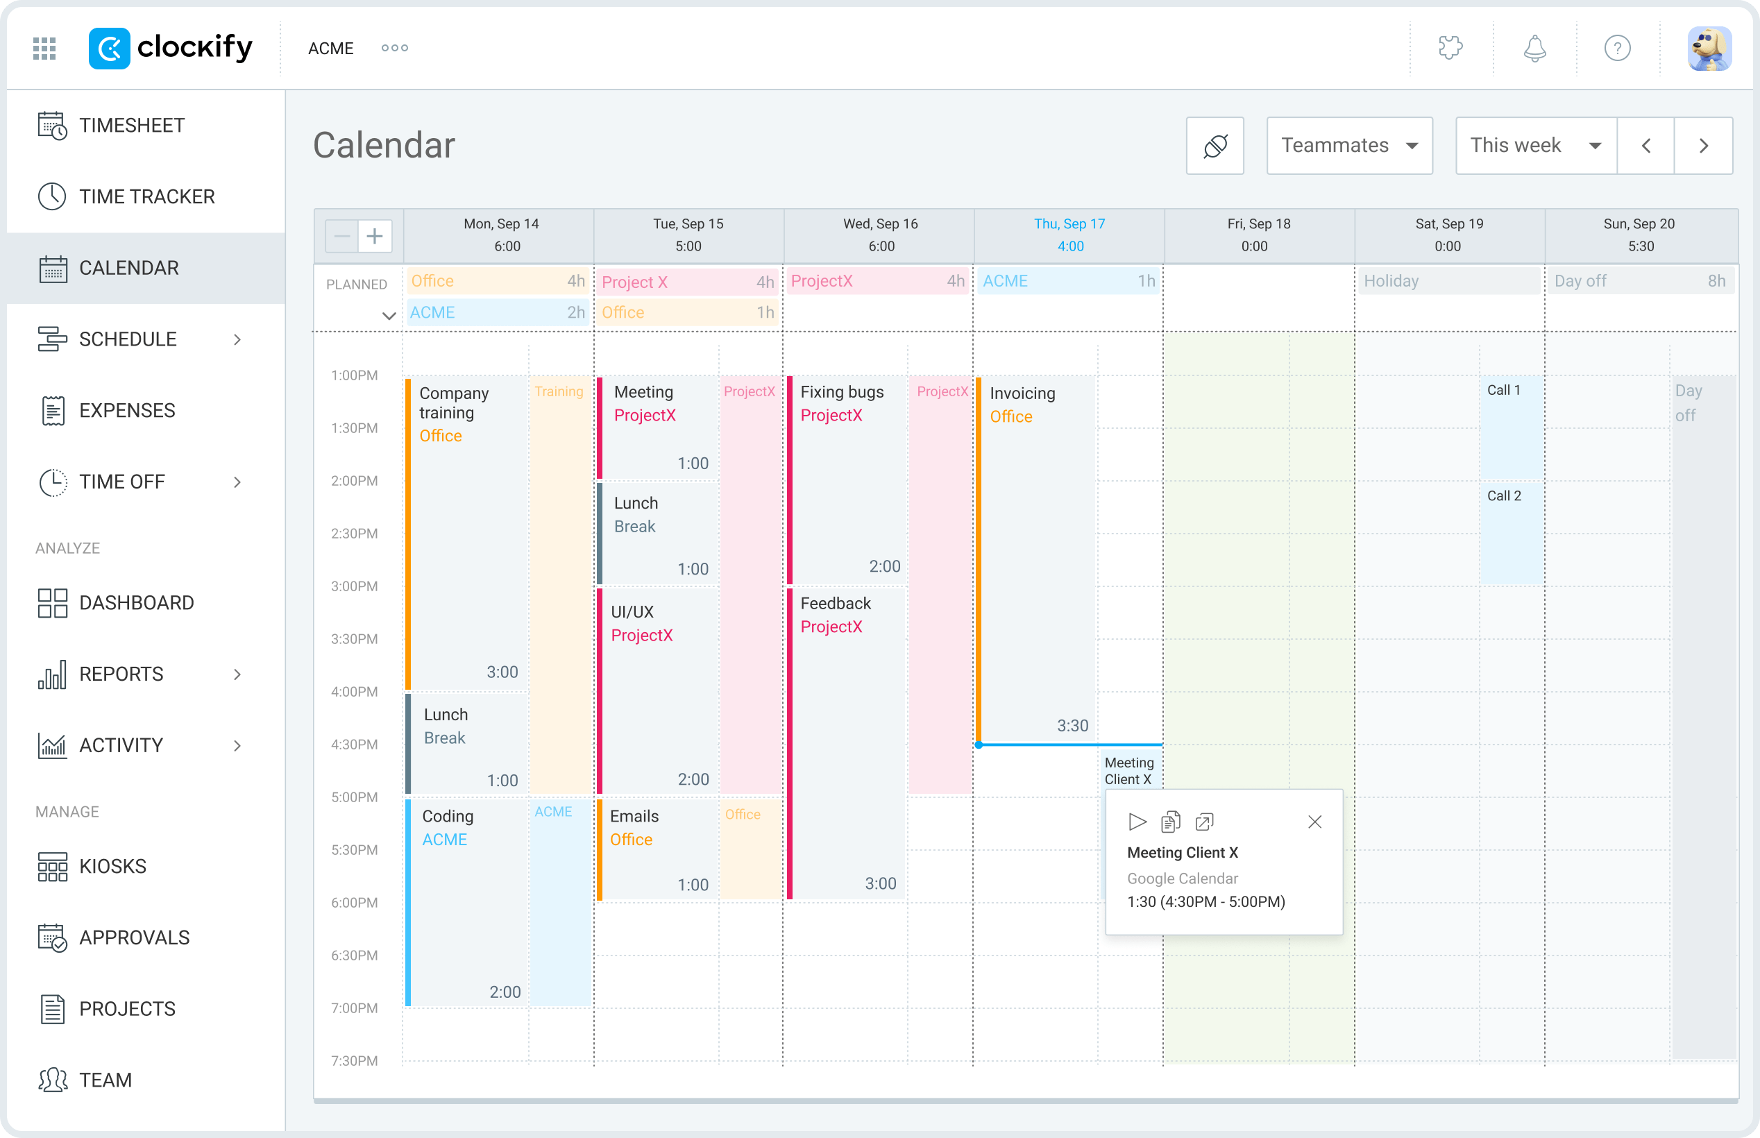Image resolution: width=1760 pixels, height=1138 pixels.
Task: Open the Kiosks section
Action: [x=113, y=865]
